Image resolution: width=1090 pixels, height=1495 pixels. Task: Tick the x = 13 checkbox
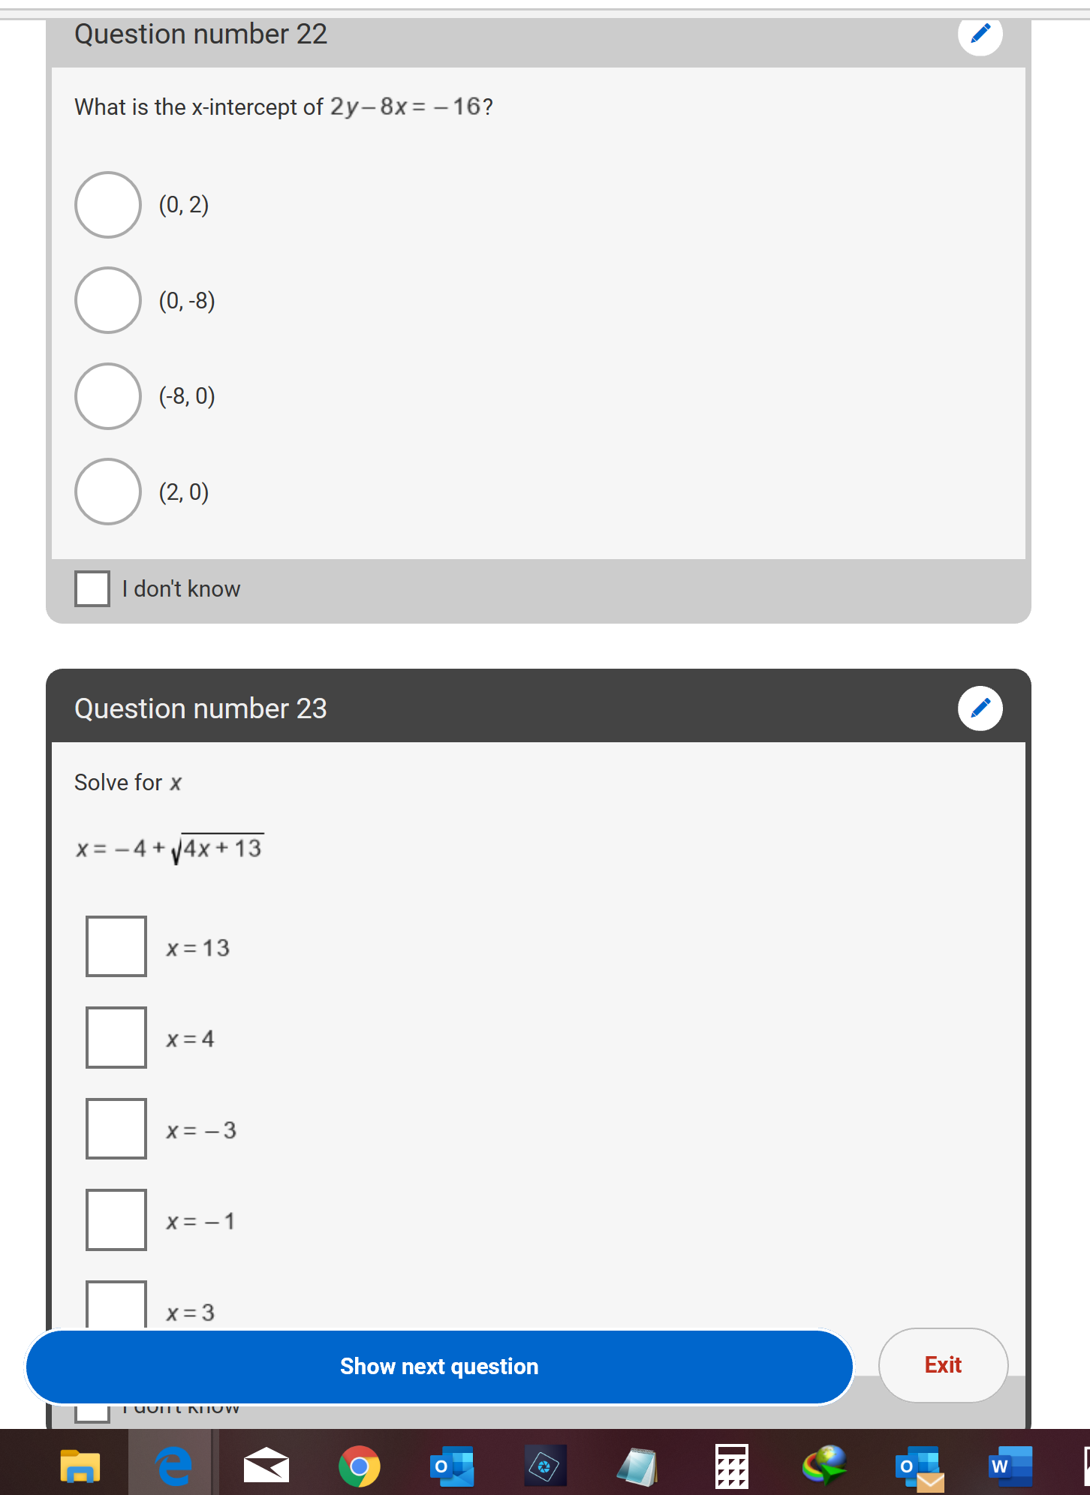pos(116,946)
